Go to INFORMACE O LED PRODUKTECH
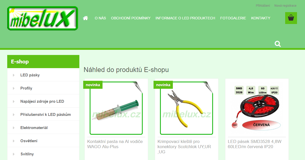Image resolution: width=305 pixels, height=160 pixels. pos(185,18)
